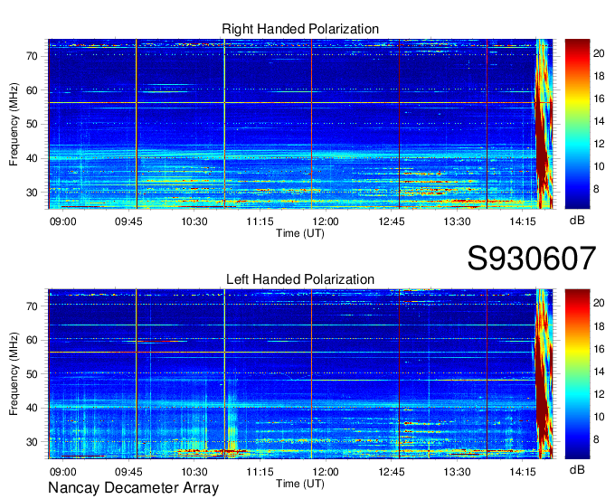
Task: Select the 14 value on the lower colorbar
Action: [599, 372]
